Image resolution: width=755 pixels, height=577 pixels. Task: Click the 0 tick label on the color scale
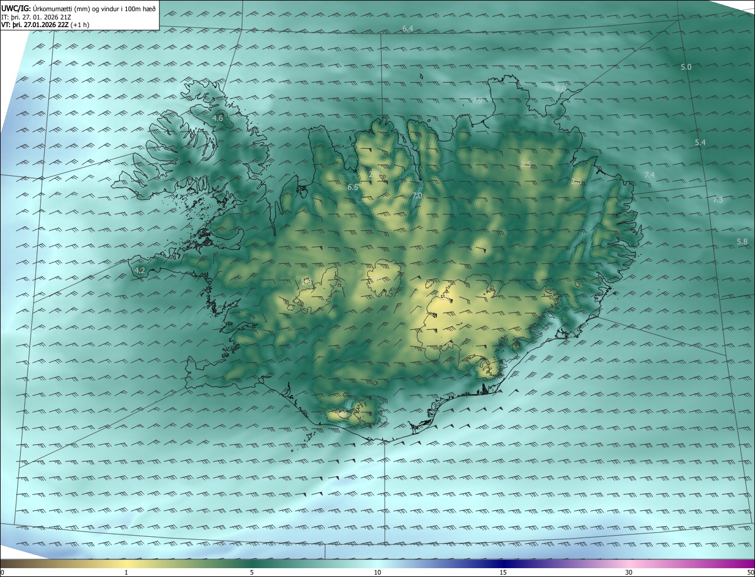tap(2, 572)
